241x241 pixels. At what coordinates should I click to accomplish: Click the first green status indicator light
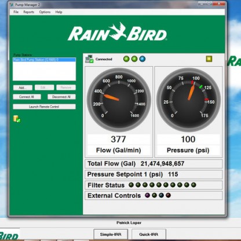[x=126, y=59]
